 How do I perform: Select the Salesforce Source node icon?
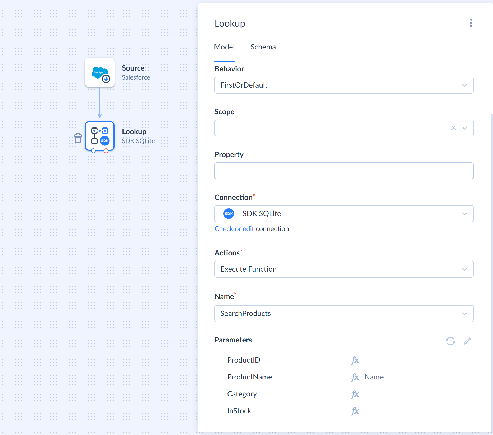point(100,72)
